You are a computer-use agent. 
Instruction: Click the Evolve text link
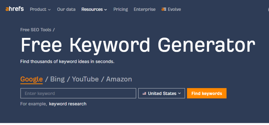pyautogui.click(x=175, y=9)
